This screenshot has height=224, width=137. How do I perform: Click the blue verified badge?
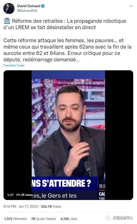pyautogui.click(x=43, y=6)
